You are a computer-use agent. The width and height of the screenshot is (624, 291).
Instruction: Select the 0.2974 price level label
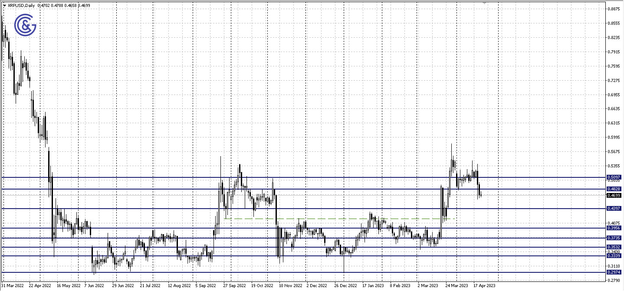click(613, 272)
